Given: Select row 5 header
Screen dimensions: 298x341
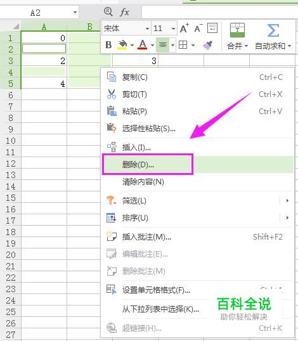Looking at the screenshot, I should click(x=10, y=84).
